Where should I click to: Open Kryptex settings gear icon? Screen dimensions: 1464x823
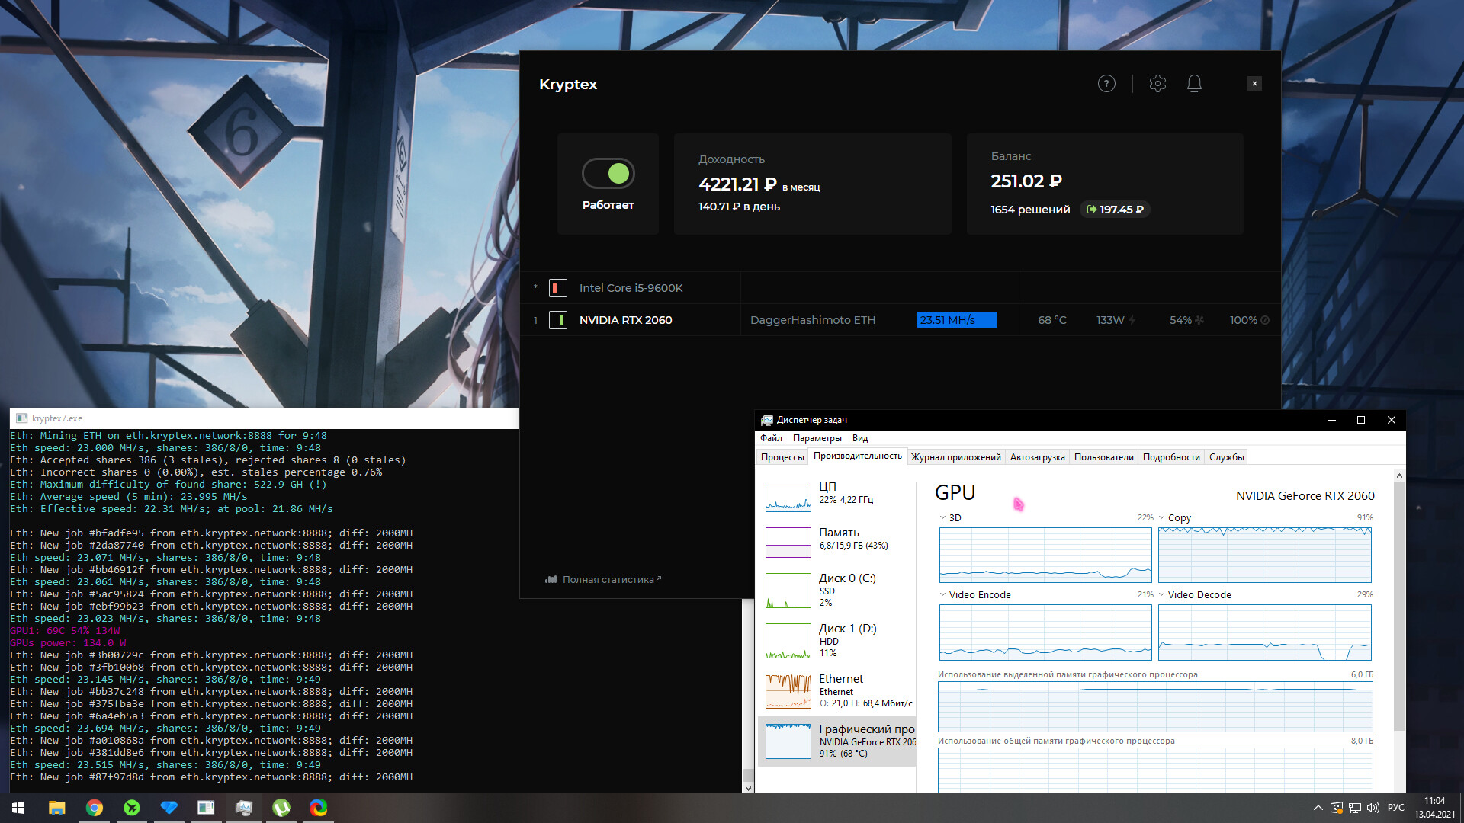1157,84
